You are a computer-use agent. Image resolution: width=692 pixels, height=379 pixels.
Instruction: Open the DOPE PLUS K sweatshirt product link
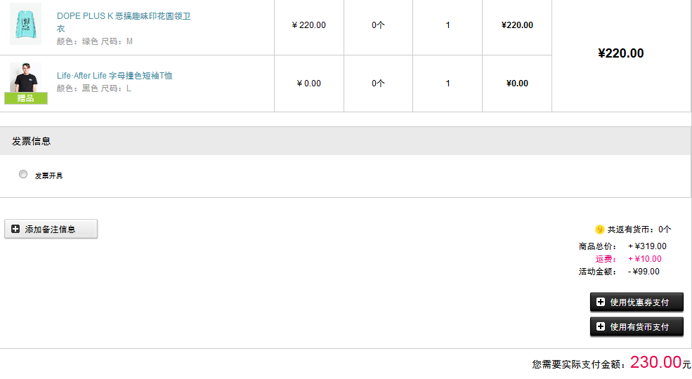(x=124, y=22)
